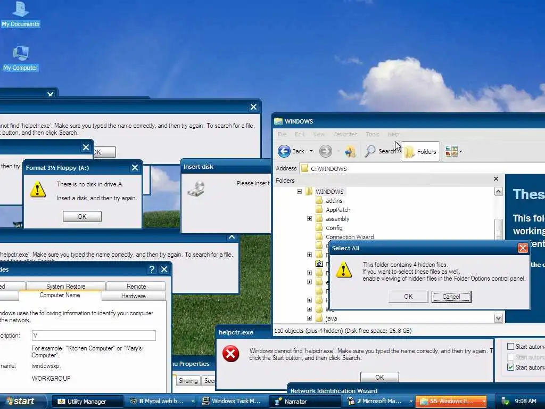
Task: Switch to the Hardware tab
Action: 134,296
